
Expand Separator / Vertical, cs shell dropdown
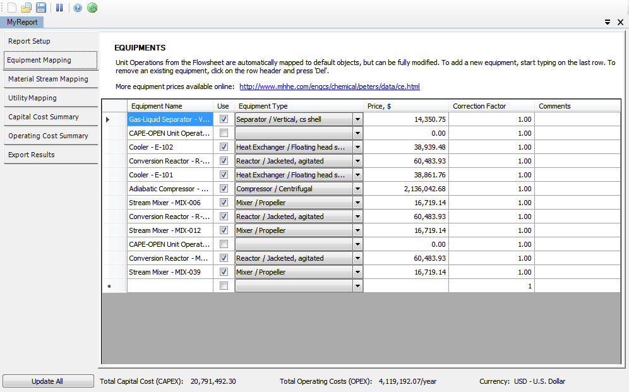point(357,119)
